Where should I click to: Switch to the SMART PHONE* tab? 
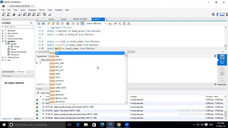[x=80, y=19]
